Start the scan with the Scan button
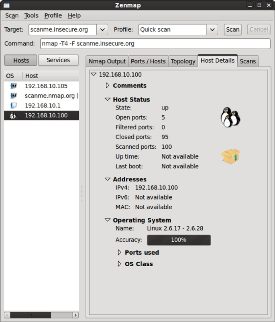The height and width of the screenshot is (322, 275). [233, 30]
